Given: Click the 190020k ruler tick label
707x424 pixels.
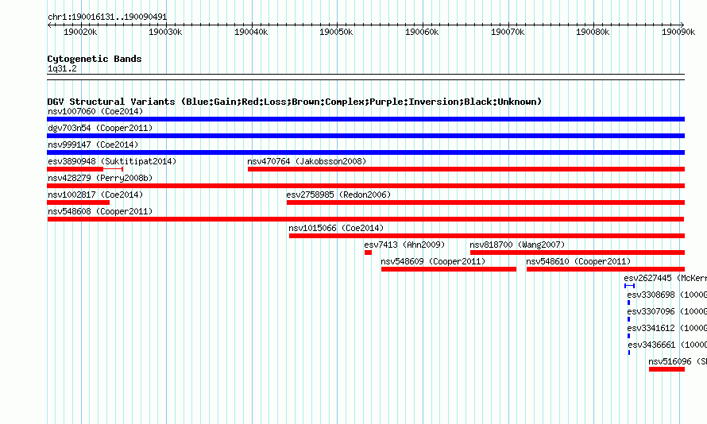Looking at the screenshot, I should tap(80, 32).
